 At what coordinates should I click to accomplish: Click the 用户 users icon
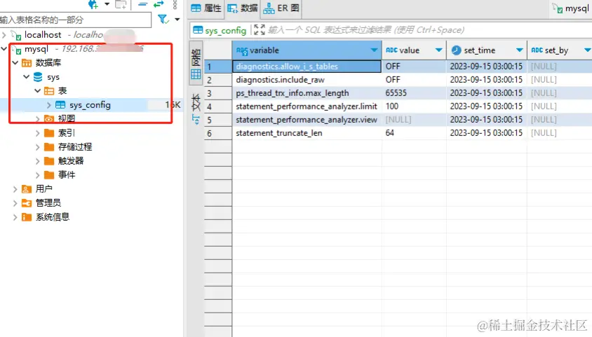point(27,189)
